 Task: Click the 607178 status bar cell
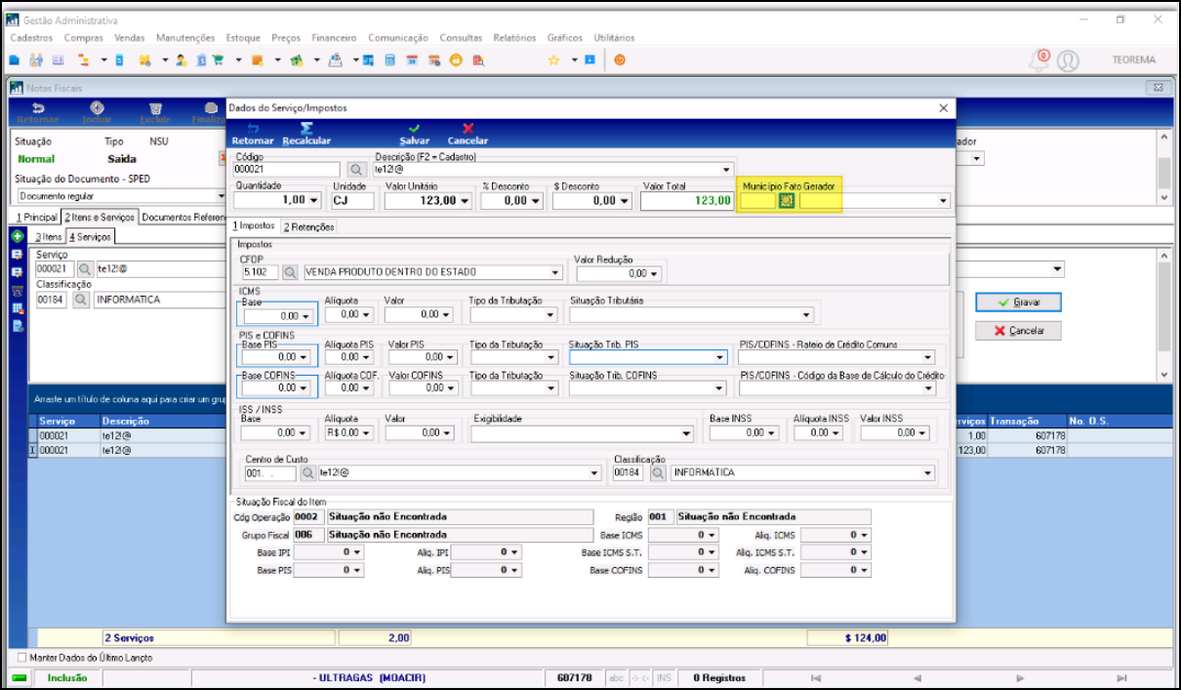575,677
